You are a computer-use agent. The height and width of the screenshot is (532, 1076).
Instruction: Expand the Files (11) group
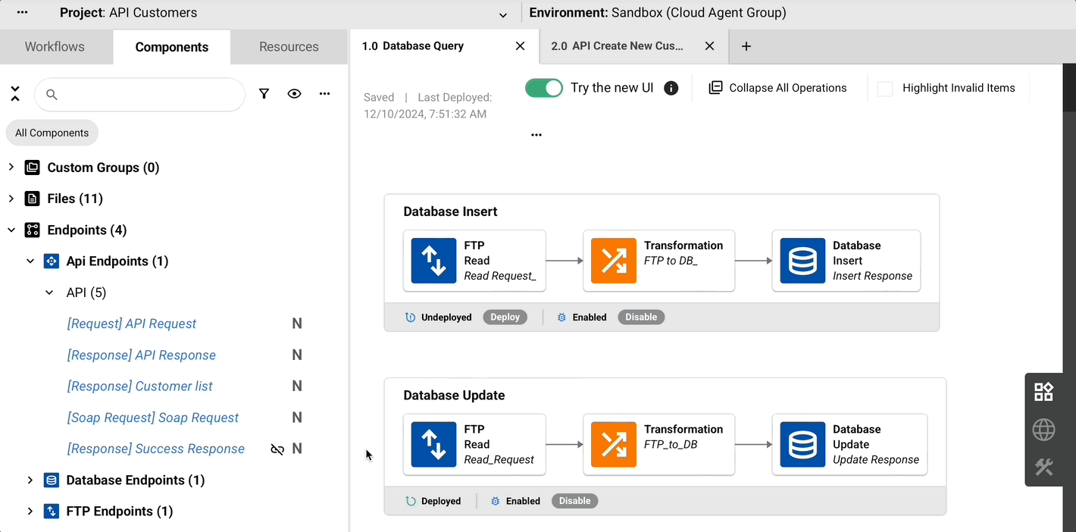pyautogui.click(x=11, y=199)
